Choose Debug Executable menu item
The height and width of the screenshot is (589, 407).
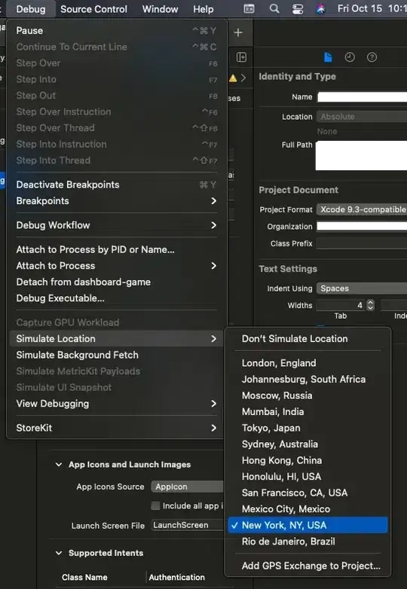point(117,298)
